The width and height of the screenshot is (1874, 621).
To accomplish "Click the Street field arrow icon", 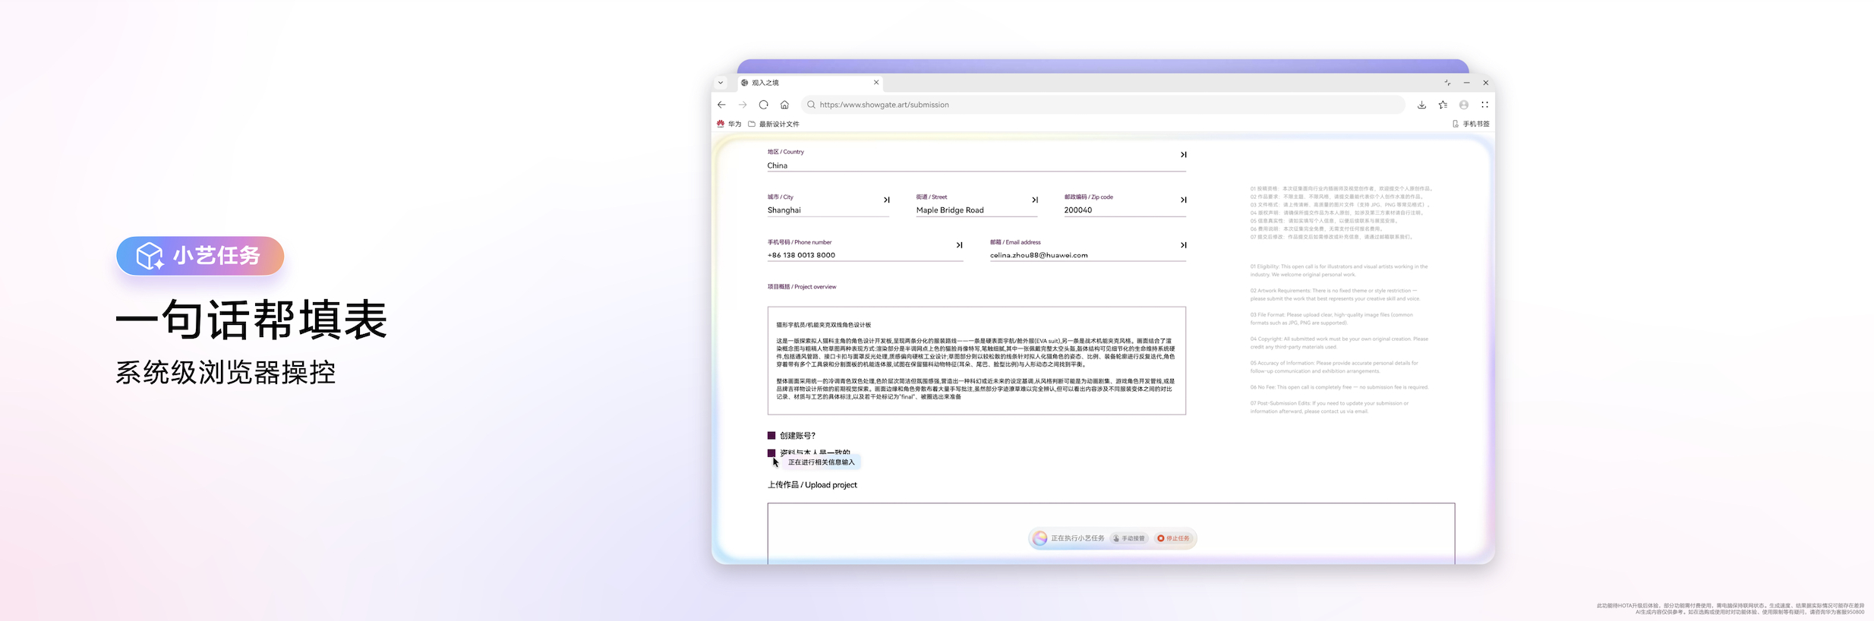I will (x=1034, y=200).
